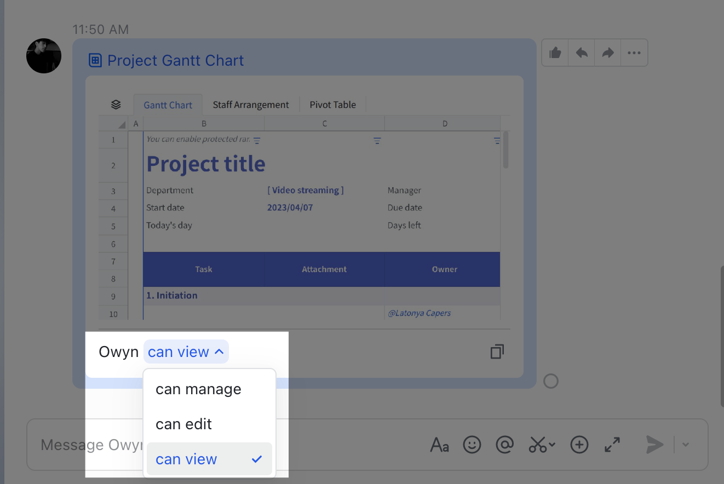This screenshot has height=484, width=724.
Task: Open text formatting with the Aa icon
Action: click(439, 445)
